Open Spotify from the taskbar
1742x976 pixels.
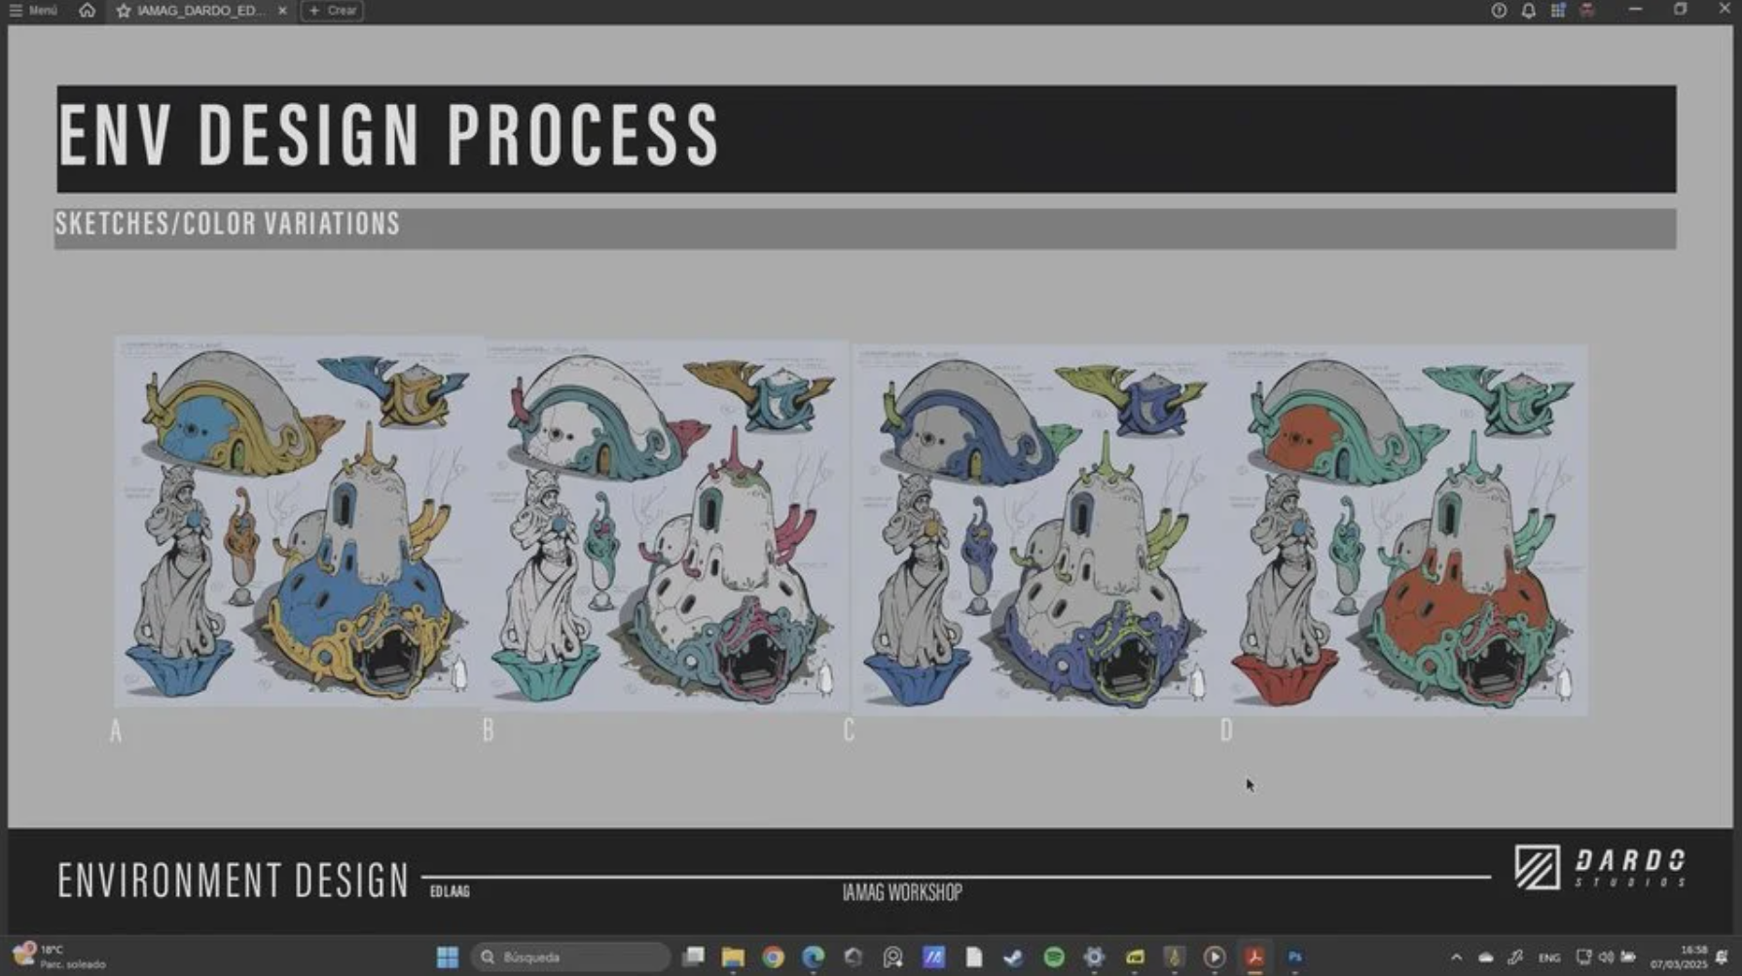[1054, 958]
